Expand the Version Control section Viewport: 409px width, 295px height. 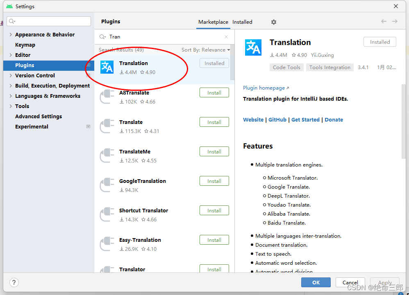tap(10, 76)
